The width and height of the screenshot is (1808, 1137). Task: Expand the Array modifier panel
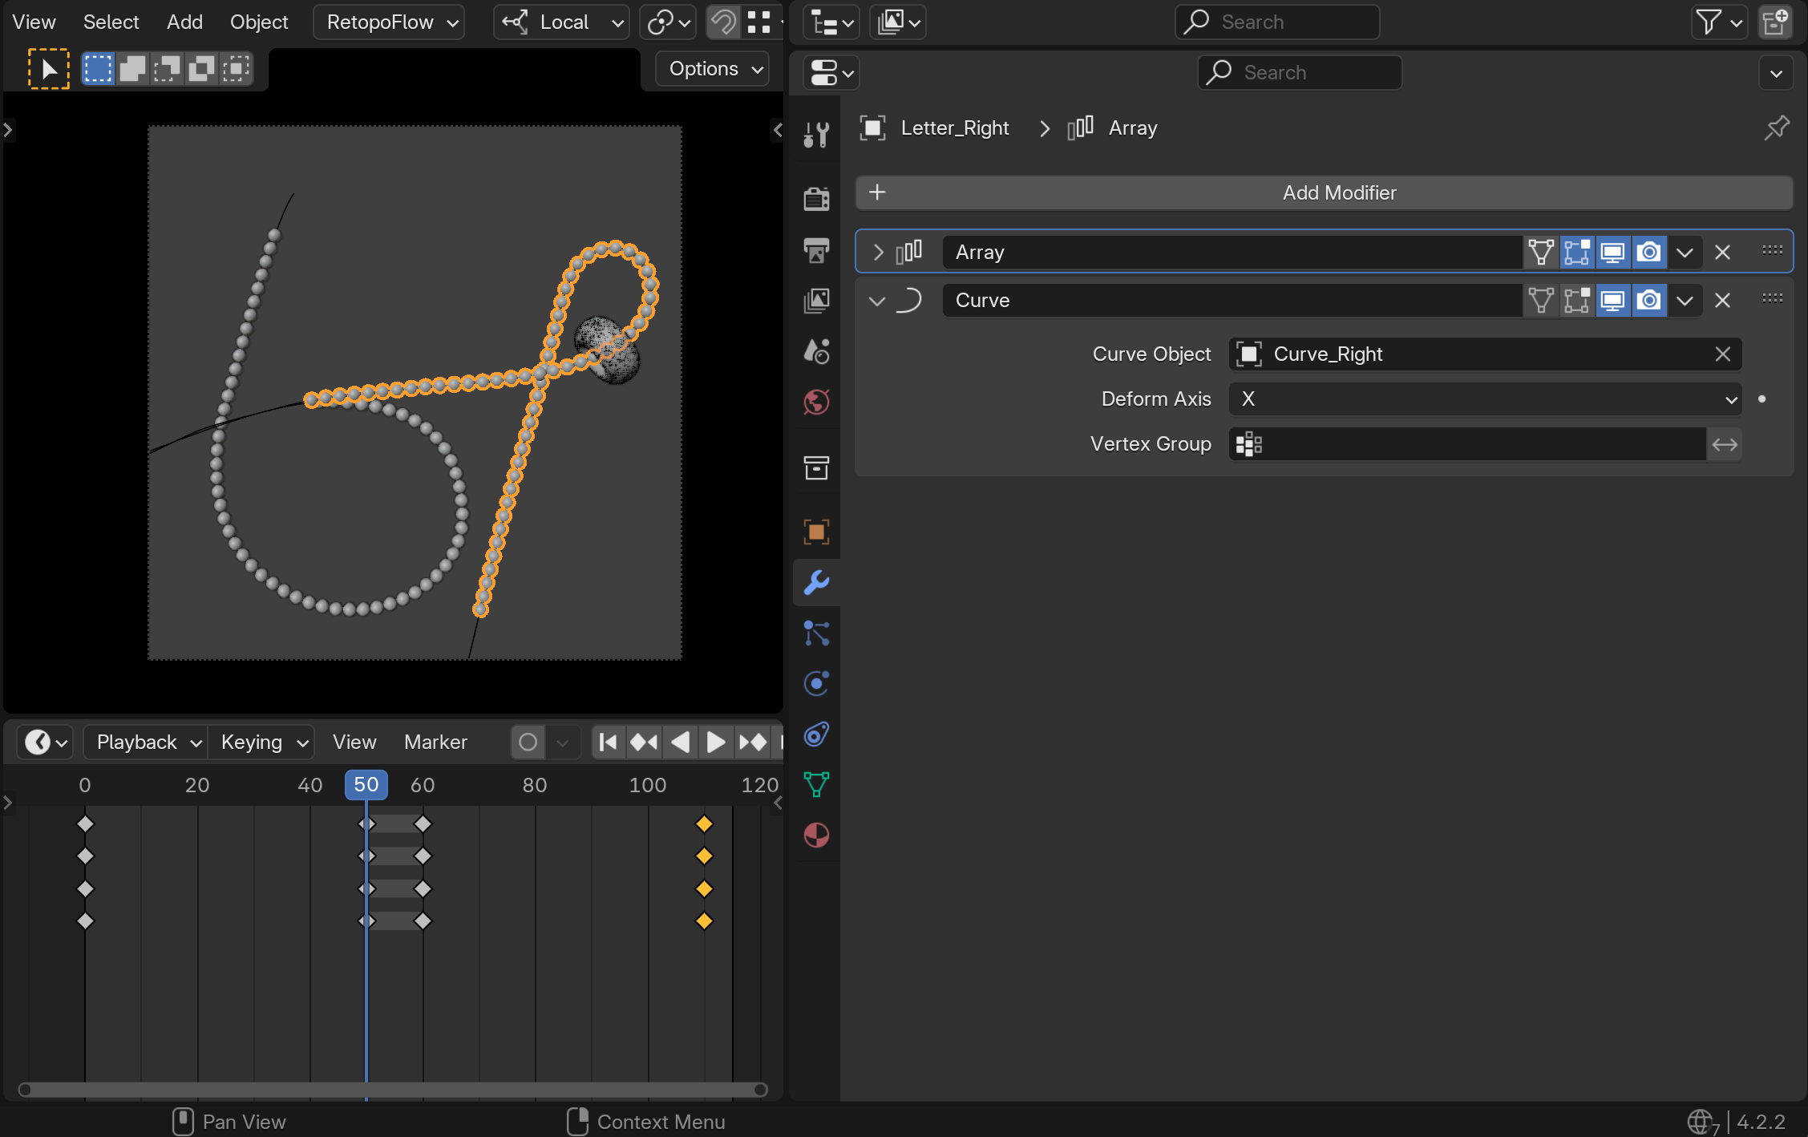[x=878, y=253]
